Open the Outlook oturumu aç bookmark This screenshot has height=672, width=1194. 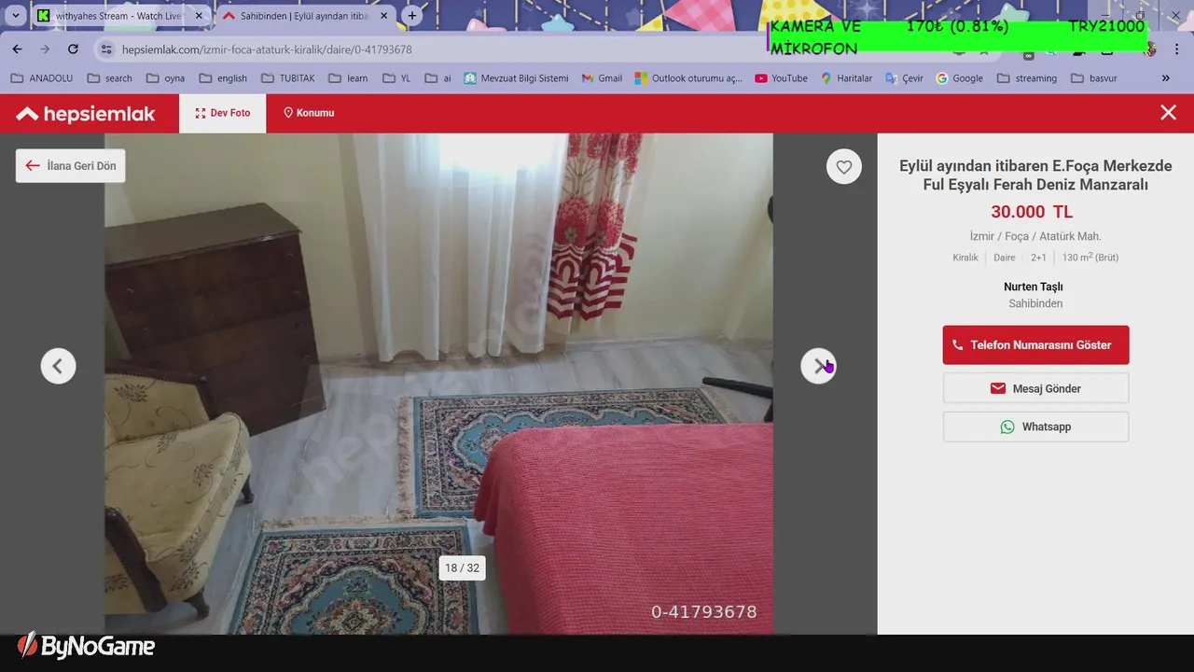tap(688, 78)
